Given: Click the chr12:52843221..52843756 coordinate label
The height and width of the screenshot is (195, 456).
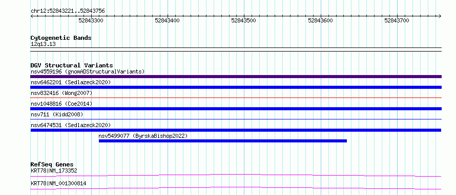Looking at the screenshot, I should (68, 11).
